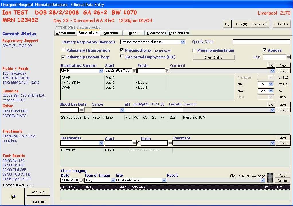
Task: Open the Test Results tab
Action: pos(179,33)
